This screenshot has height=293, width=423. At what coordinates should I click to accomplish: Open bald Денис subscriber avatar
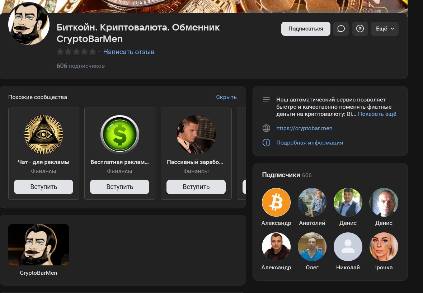(384, 202)
